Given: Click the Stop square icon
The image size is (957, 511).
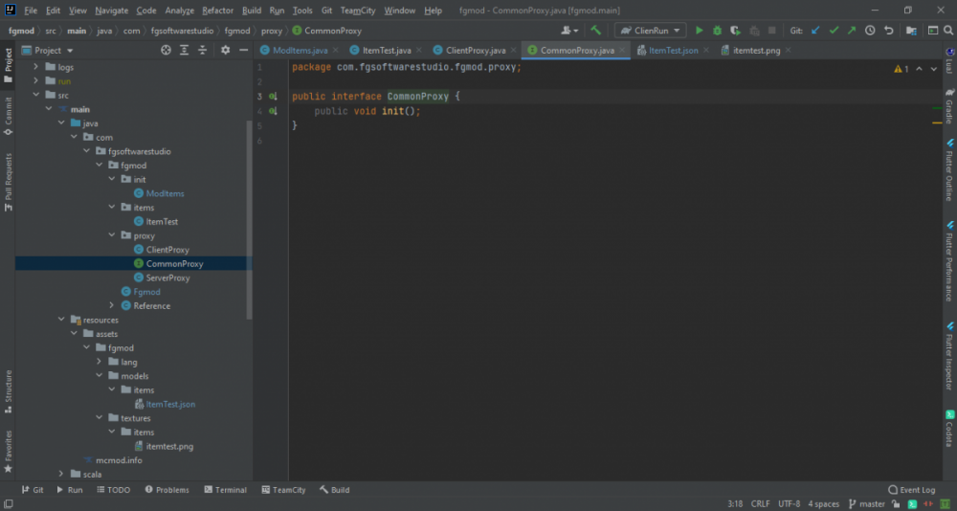Looking at the screenshot, I should tap(771, 31).
